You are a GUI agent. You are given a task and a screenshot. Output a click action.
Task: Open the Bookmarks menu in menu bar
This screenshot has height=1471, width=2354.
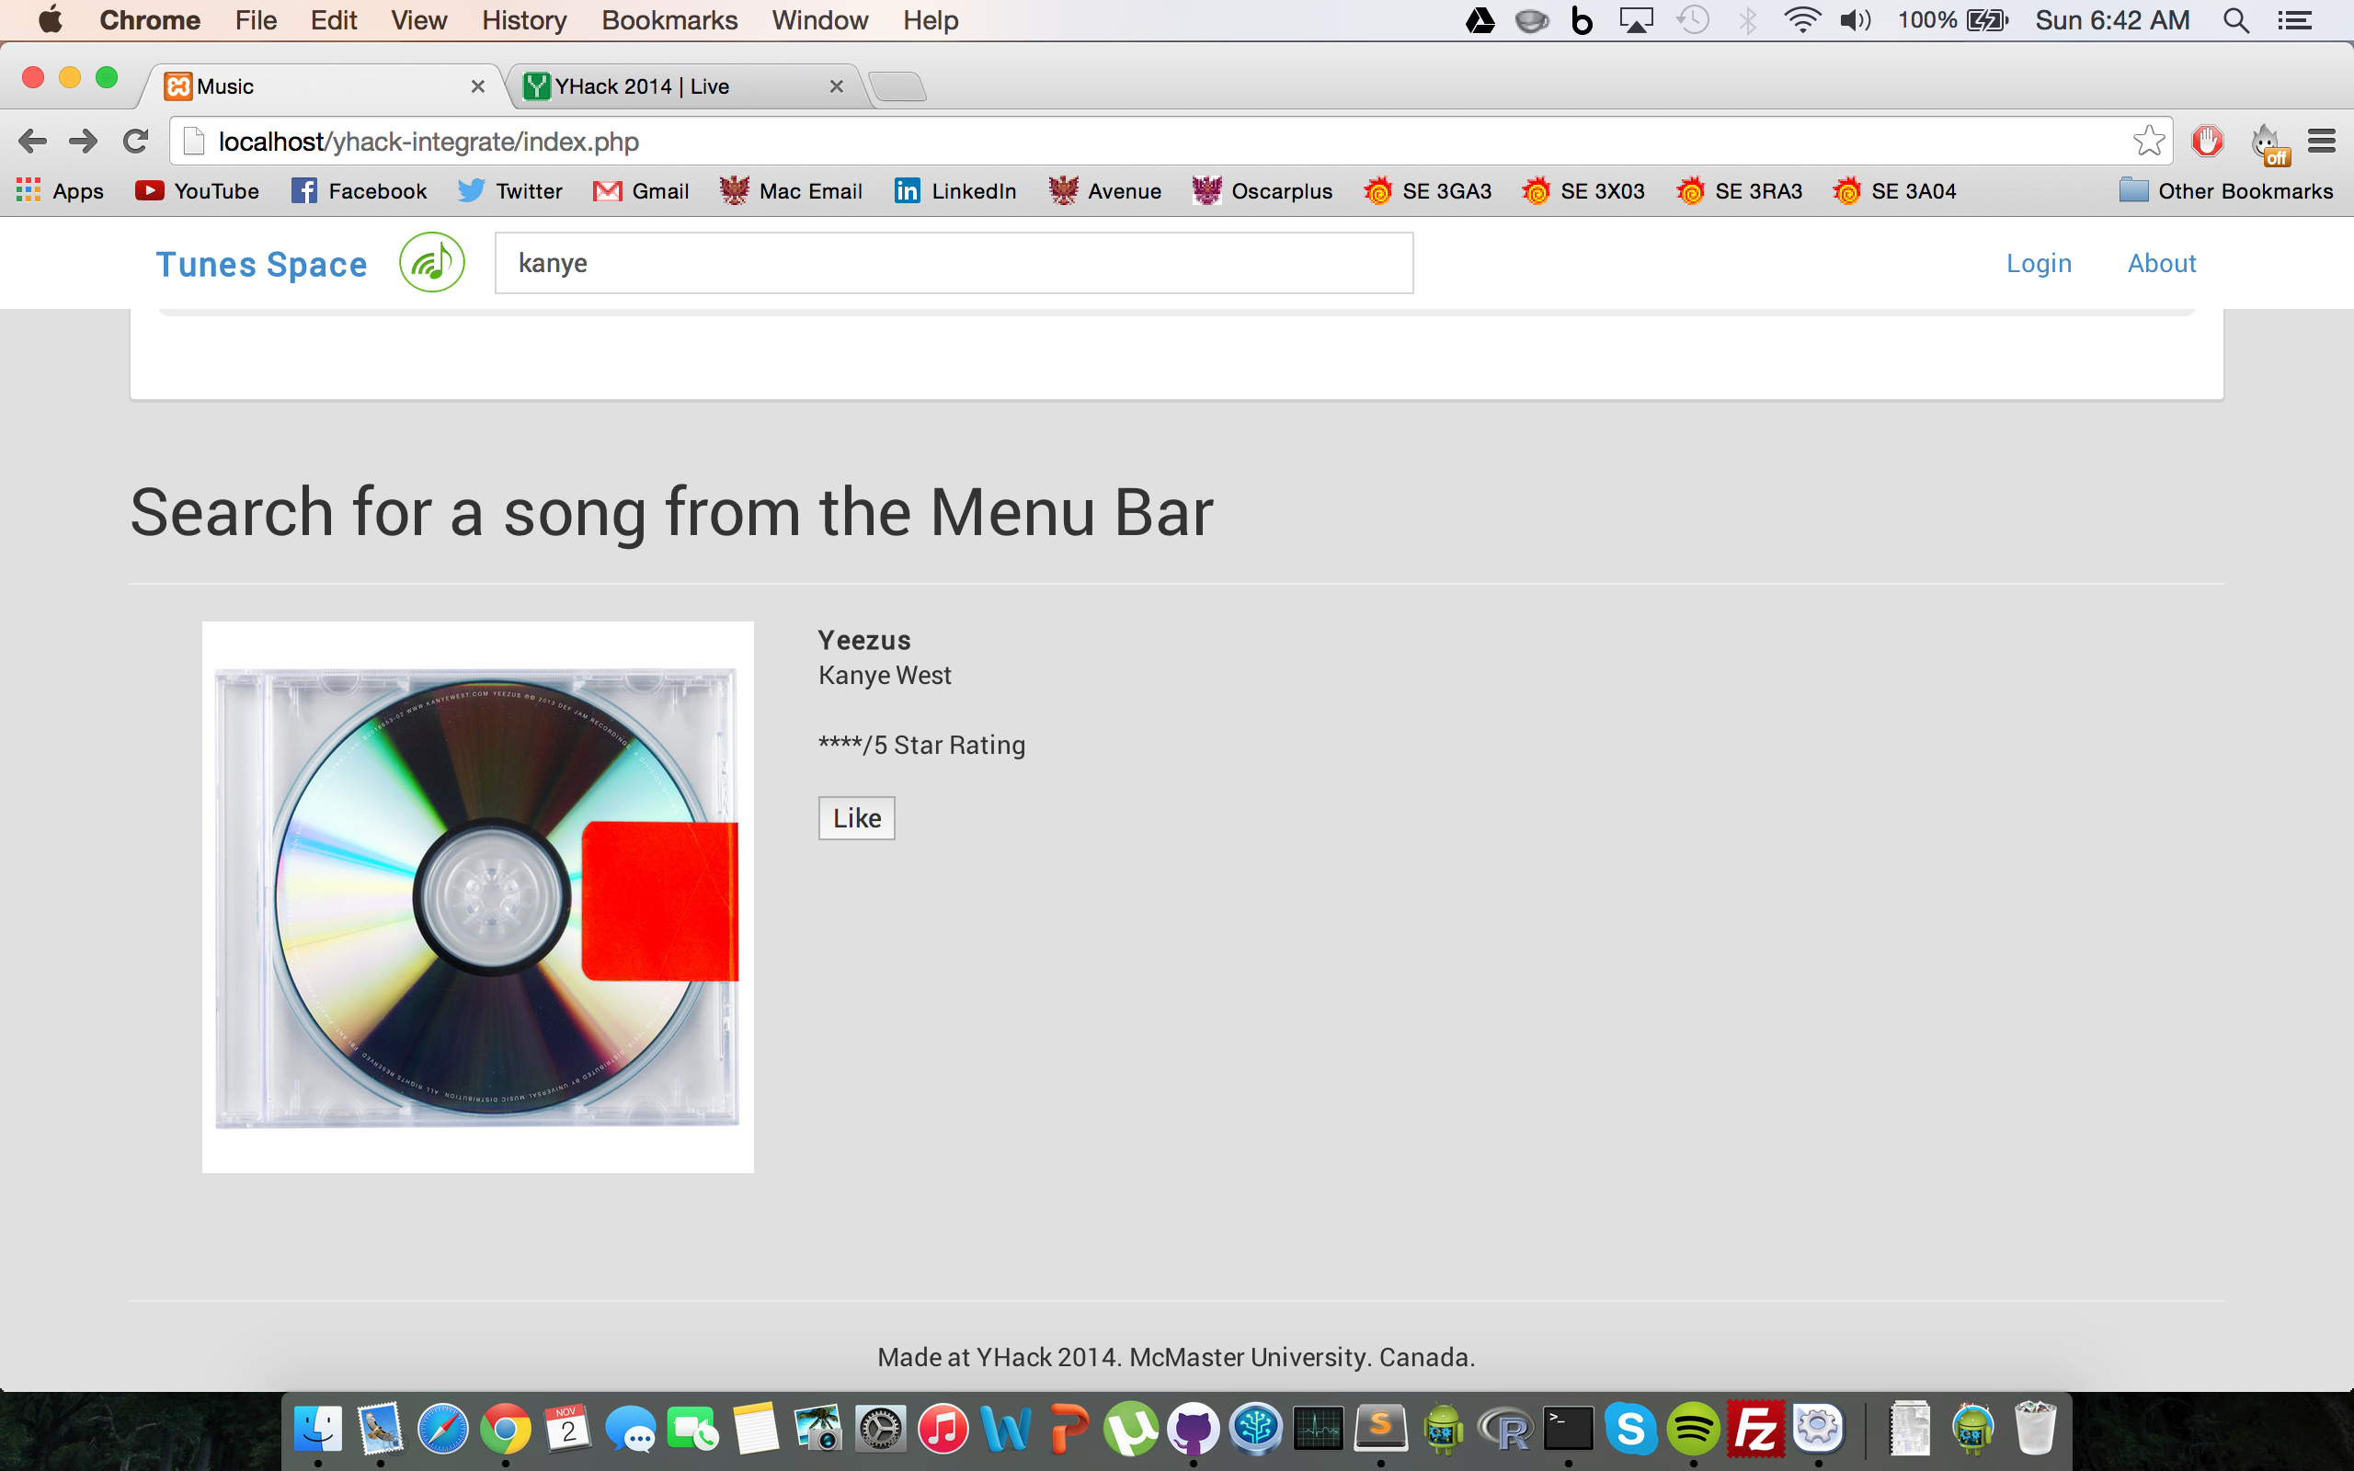click(x=669, y=20)
